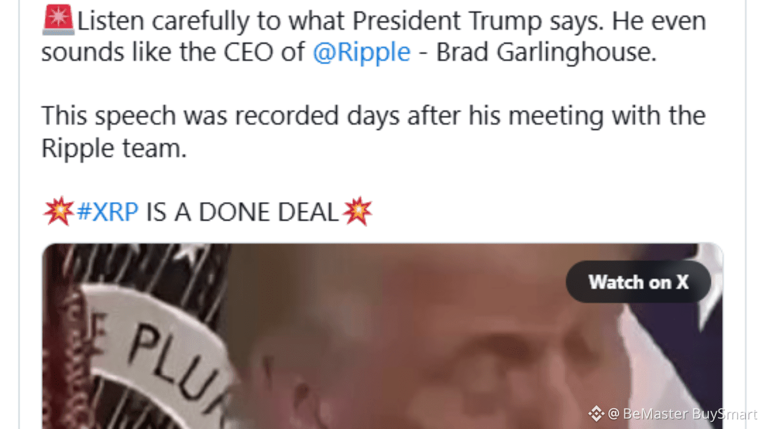
Task: Click the red siren emoji
Action: coord(58,20)
